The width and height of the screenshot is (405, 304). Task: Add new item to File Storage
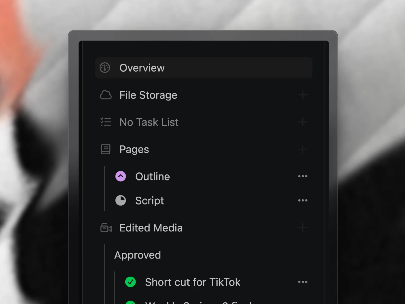coord(303,95)
